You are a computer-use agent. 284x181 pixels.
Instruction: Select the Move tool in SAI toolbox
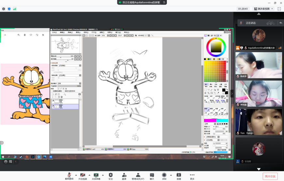pyautogui.click(x=205, y=93)
